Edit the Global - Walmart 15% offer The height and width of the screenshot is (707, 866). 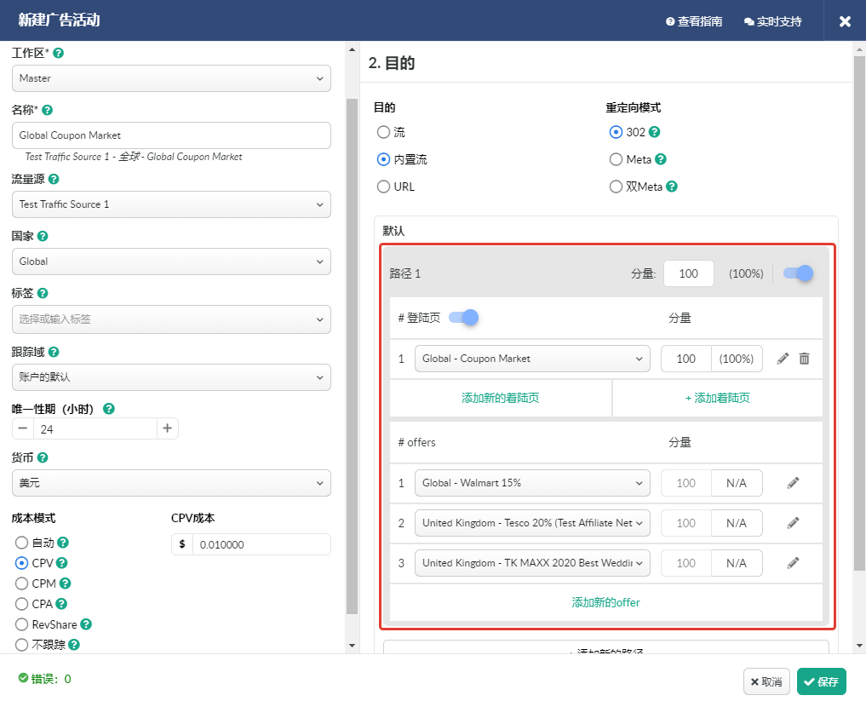click(793, 483)
